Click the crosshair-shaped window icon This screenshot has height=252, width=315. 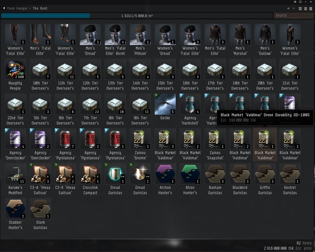click(x=295, y=2)
